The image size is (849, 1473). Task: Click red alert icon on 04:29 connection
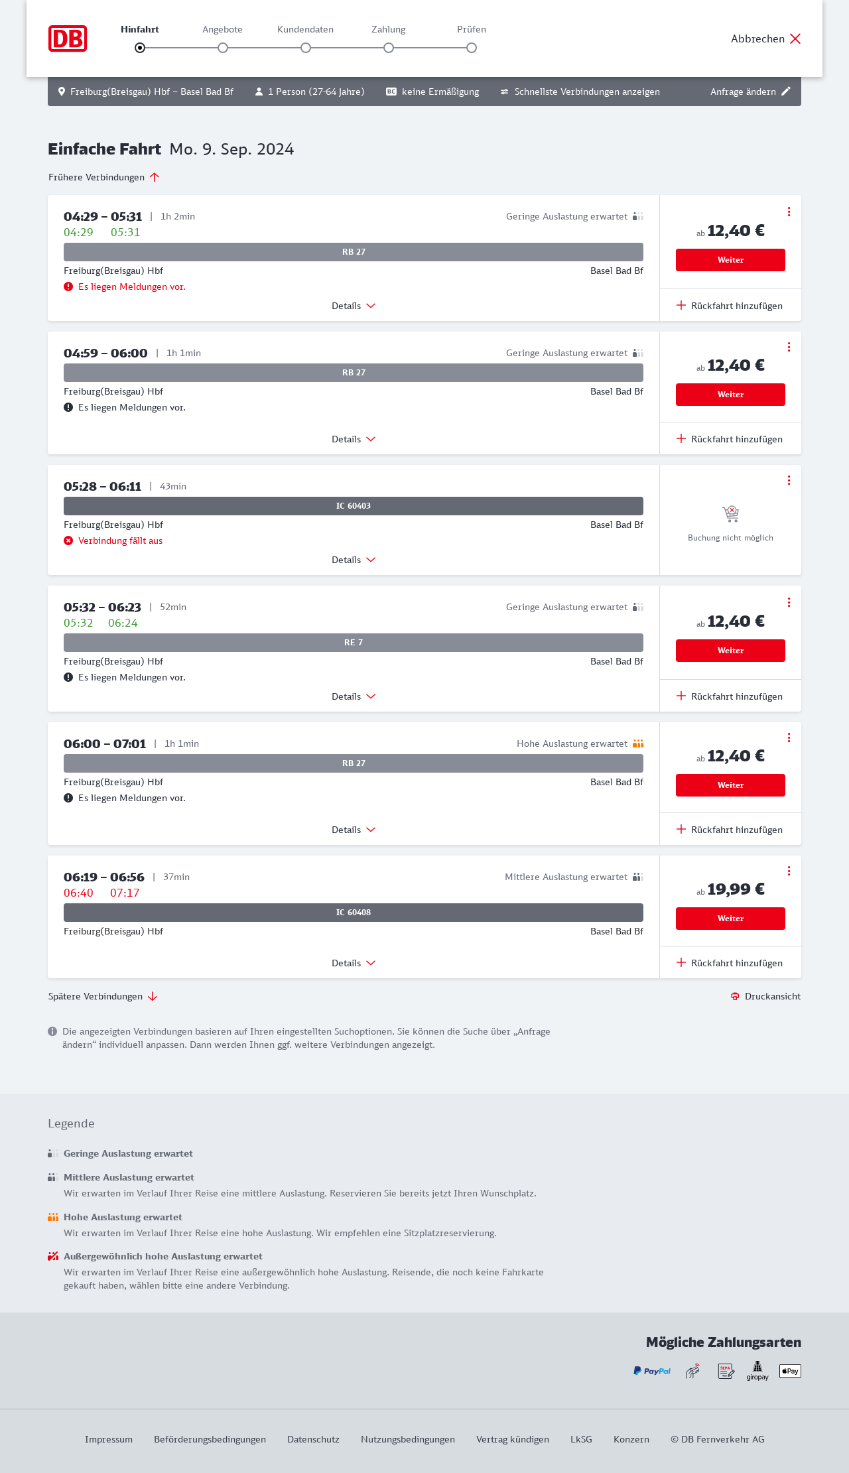point(68,287)
